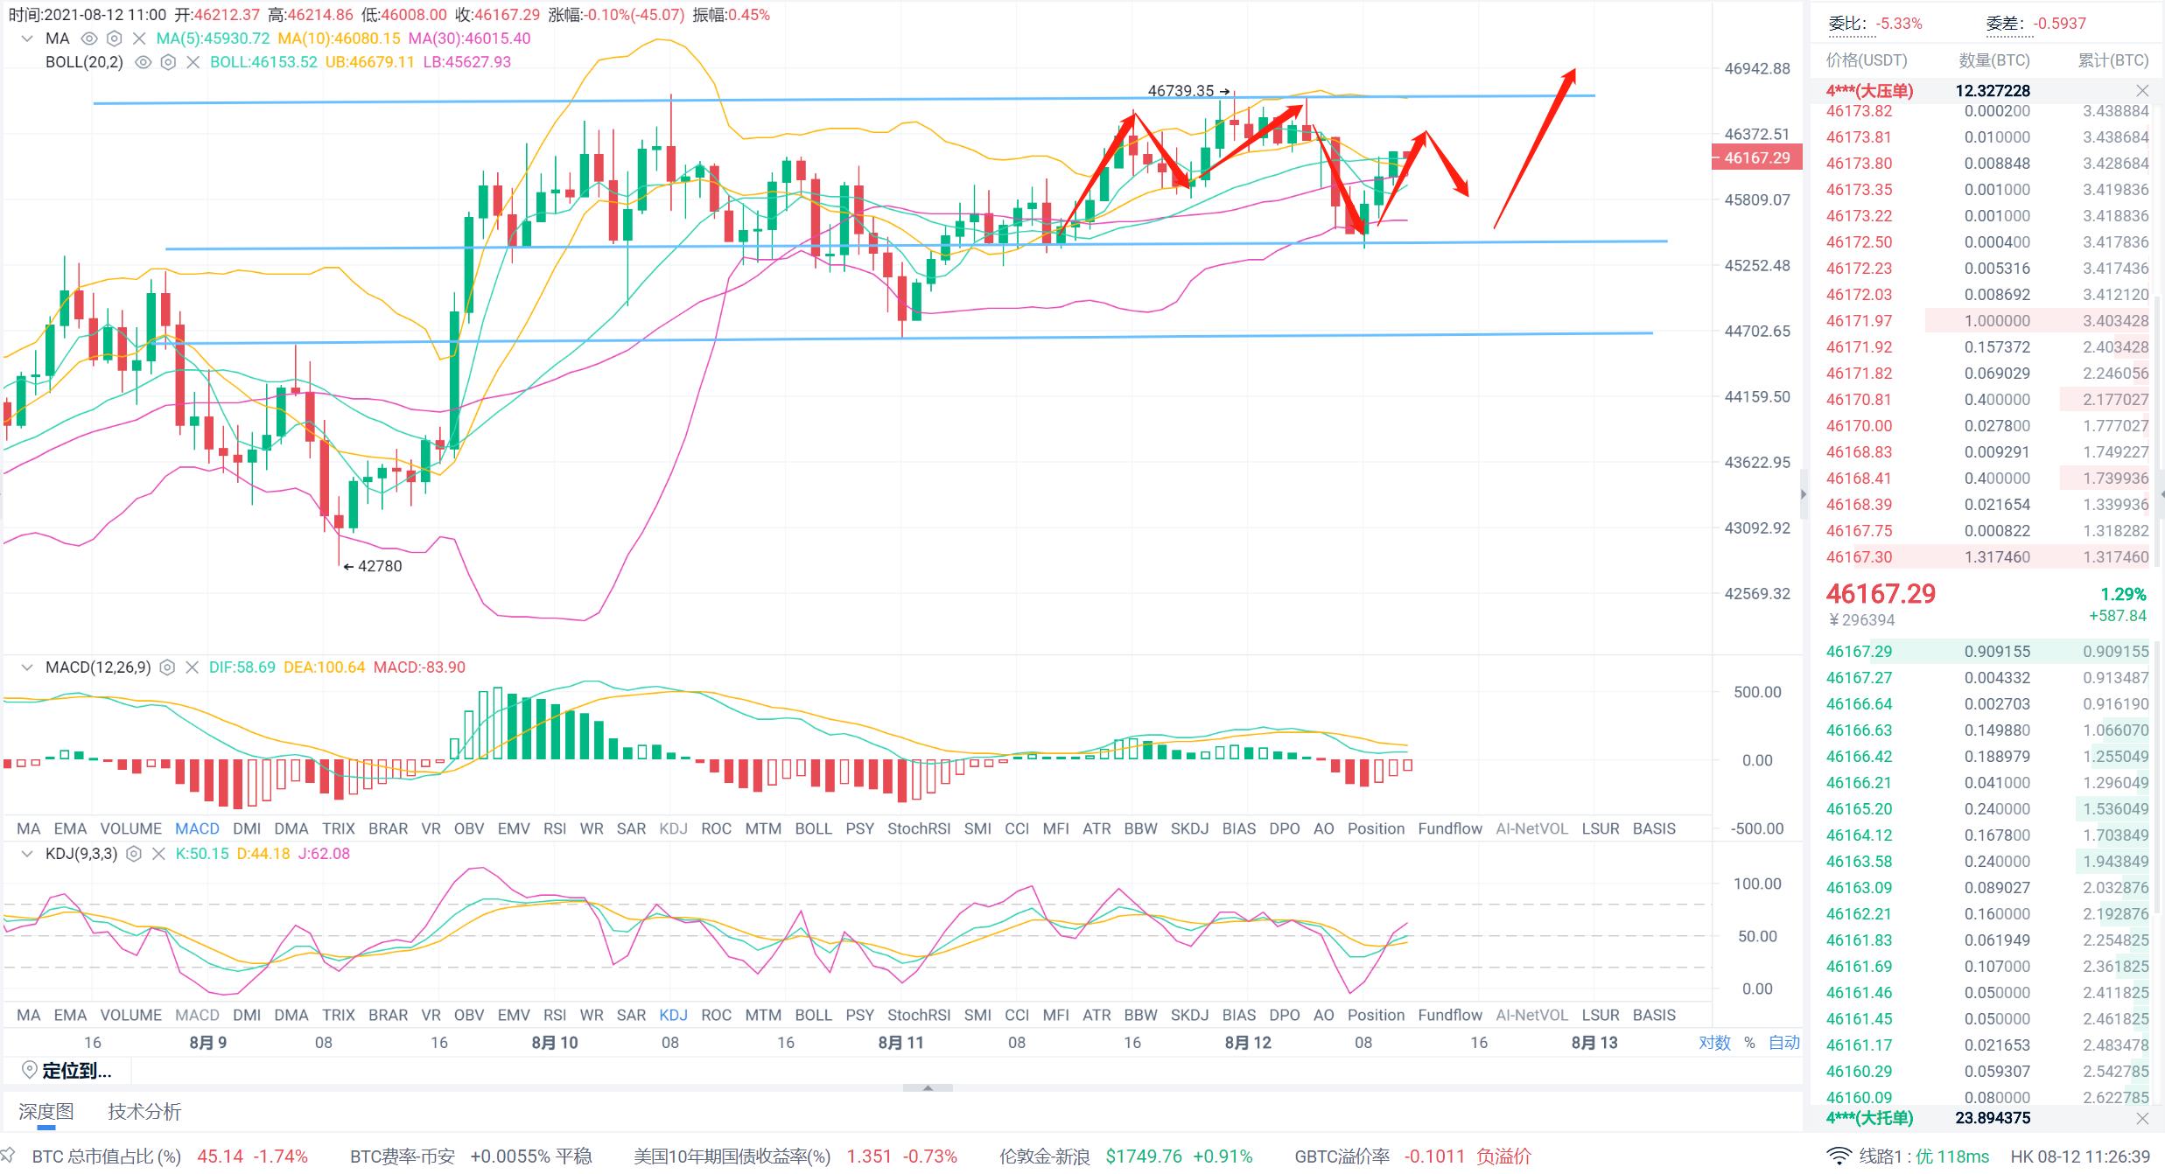Open the KDJ(9,3,3) settings icon
Image resolution: width=2165 pixels, height=1174 pixels.
(x=134, y=854)
